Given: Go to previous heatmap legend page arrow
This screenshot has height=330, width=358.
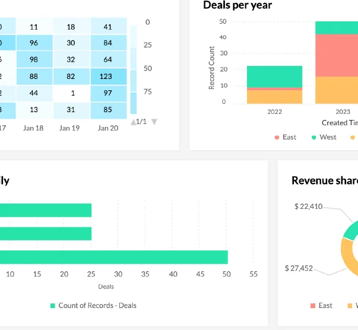Looking at the screenshot, I should [x=134, y=122].
